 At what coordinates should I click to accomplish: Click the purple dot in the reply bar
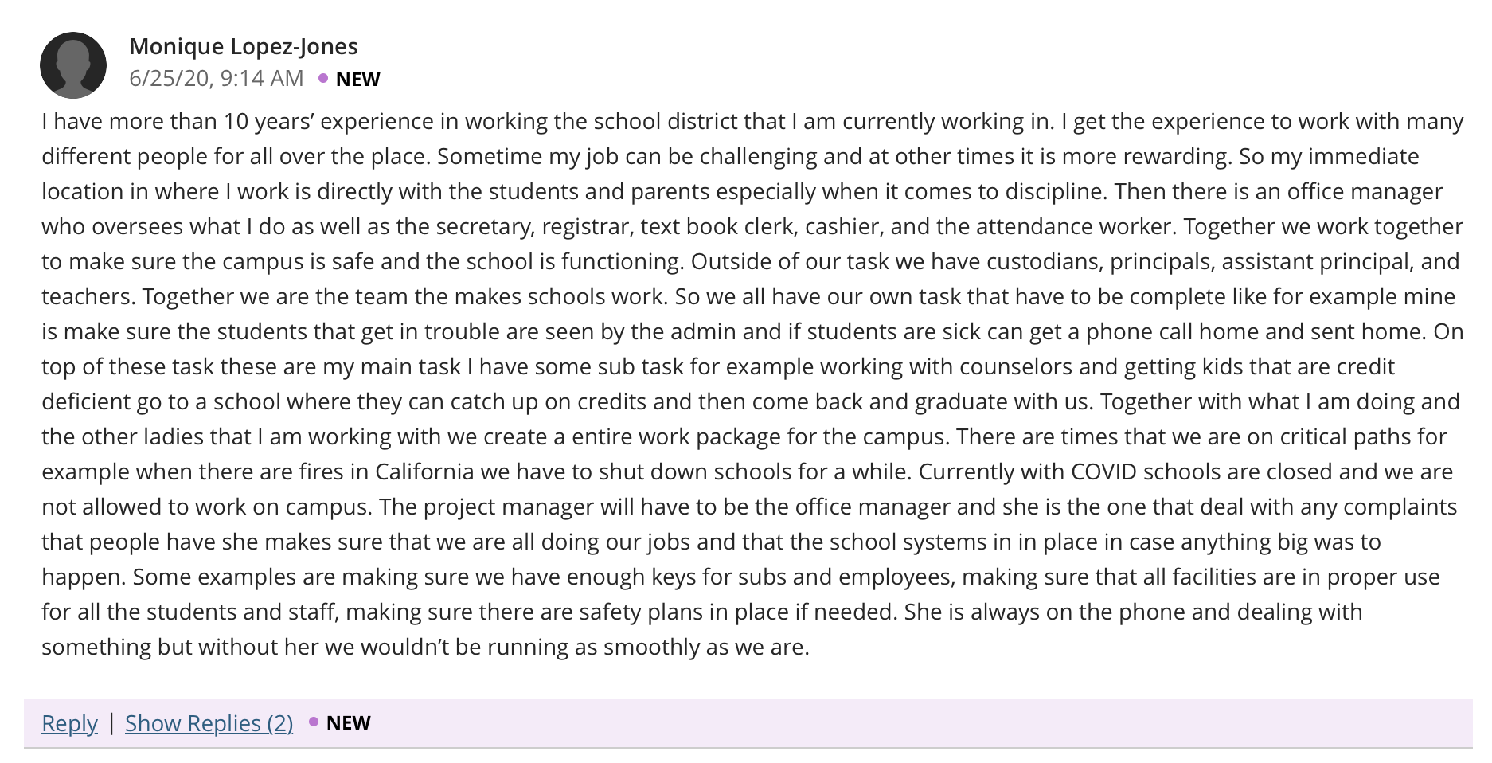(x=314, y=722)
